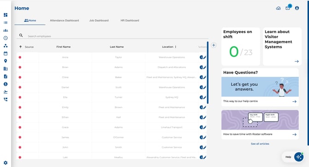Click the First Name column header
This screenshot has height=167, width=309.
64,47
